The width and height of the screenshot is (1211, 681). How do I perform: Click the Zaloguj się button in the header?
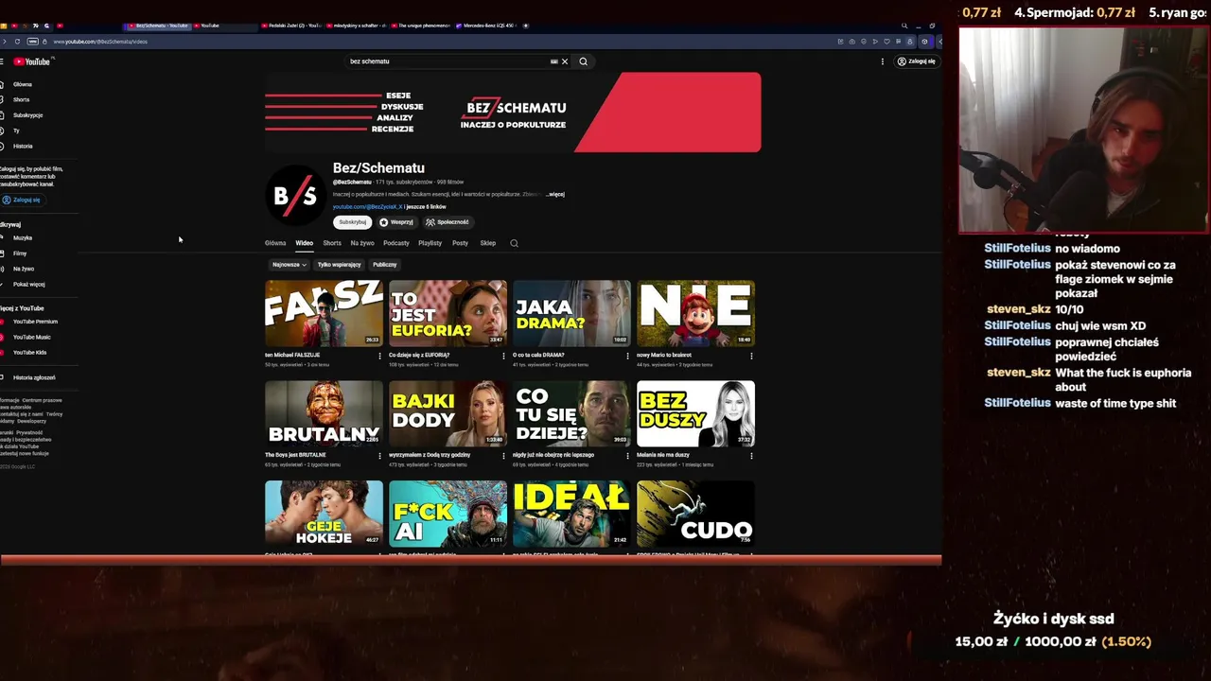[x=917, y=61]
